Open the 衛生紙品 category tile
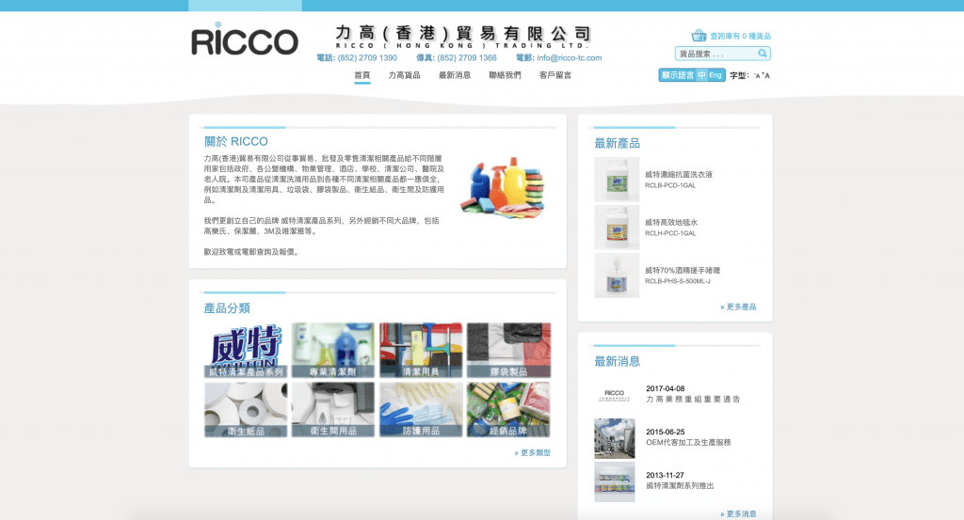Image resolution: width=964 pixels, height=520 pixels. (x=246, y=409)
